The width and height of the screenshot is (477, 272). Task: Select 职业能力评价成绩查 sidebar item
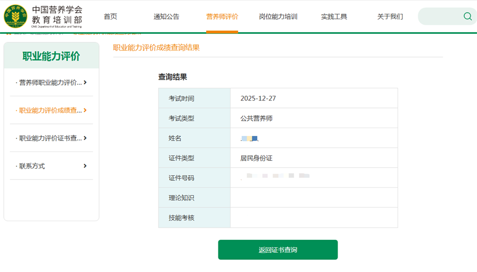coord(50,111)
